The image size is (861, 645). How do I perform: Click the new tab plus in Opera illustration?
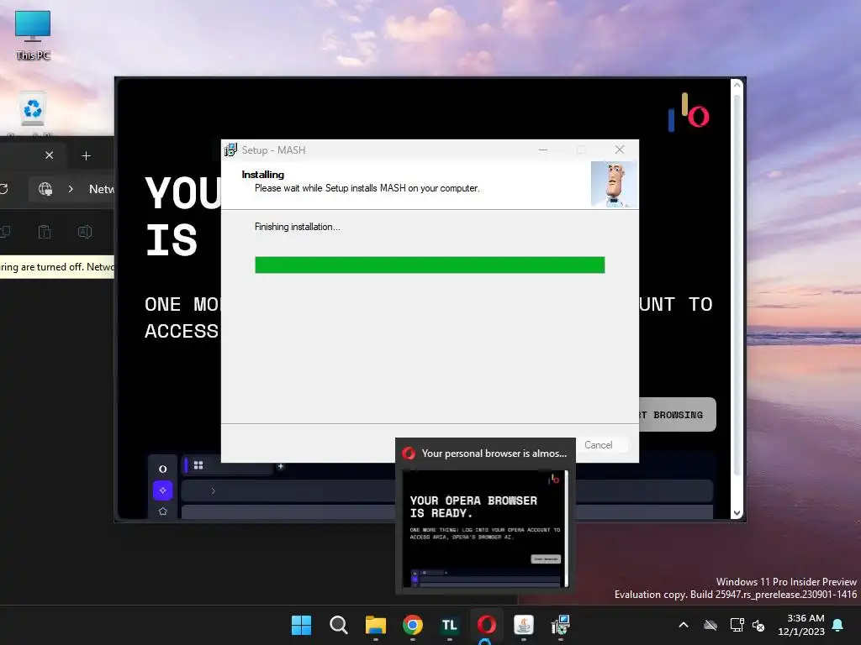click(281, 466)
